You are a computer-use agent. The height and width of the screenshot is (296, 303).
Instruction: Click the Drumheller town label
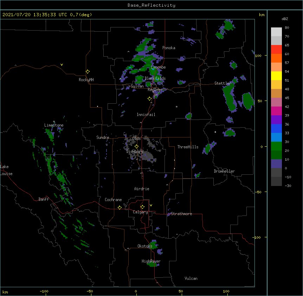pos(224,171)
